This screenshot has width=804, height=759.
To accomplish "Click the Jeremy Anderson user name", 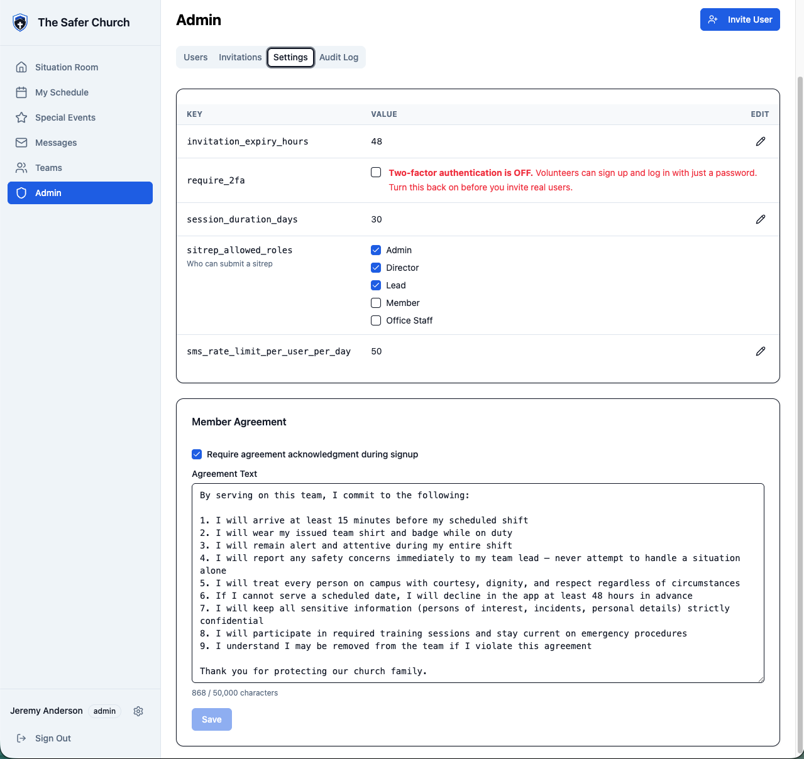I will click(47, 711).
